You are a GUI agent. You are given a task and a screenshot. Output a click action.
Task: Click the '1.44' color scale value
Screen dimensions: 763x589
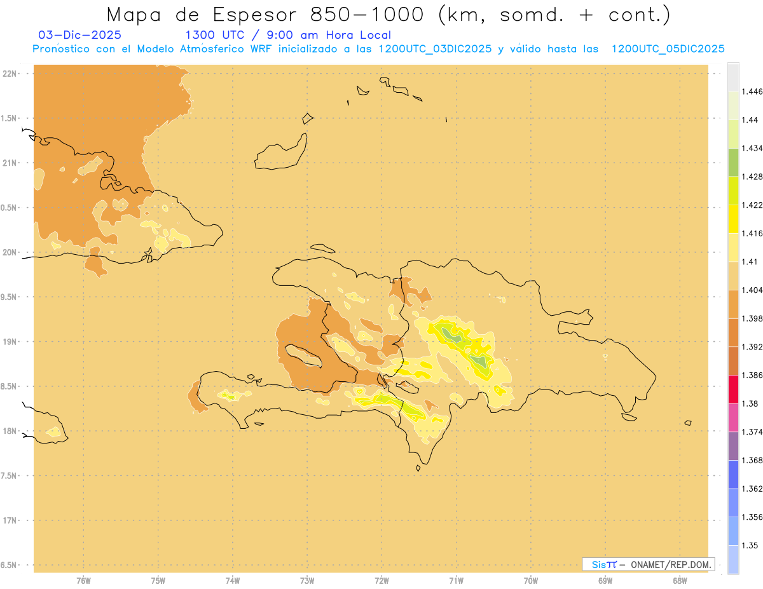tap(750, 120)
